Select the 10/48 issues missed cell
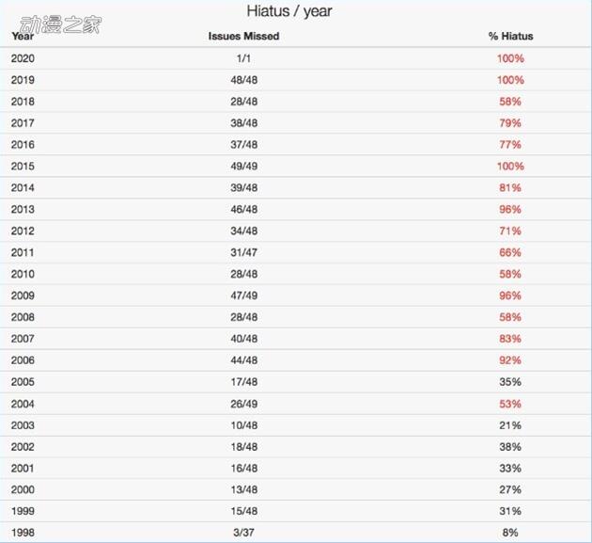This screenshot has height=543, width=592. coord(243,425)
